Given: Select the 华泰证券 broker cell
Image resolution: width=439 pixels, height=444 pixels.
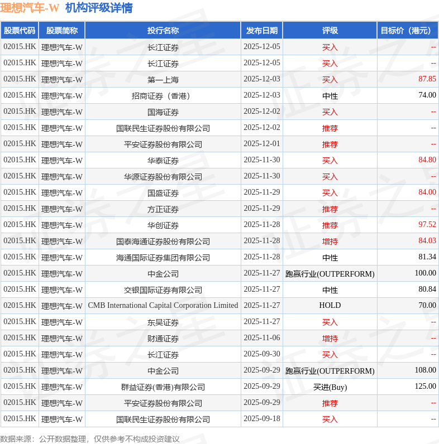Looking at the screenshot, I should coord(163,161).
